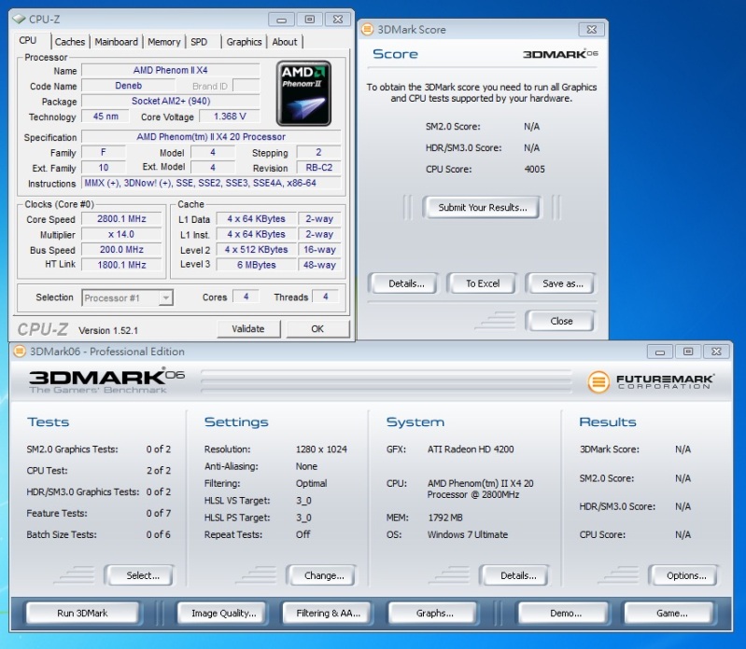Viewport: 746px width, 649px height.
Task: Click the MEM value 1792 MB
Action: coord(444,518)
